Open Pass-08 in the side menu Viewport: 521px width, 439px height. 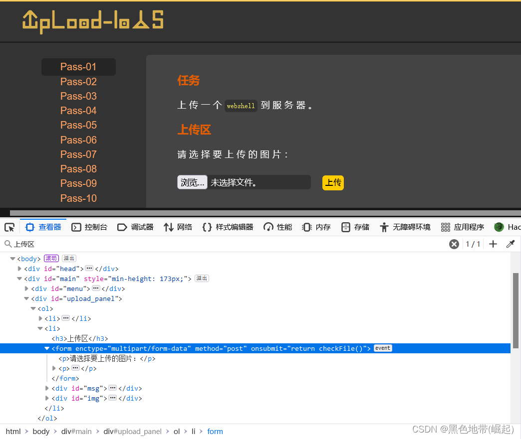coord(78,169)
